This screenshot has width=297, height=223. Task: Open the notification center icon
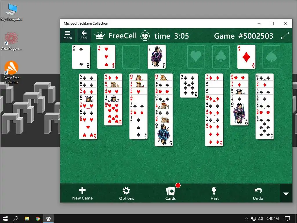tap(287, 219)
